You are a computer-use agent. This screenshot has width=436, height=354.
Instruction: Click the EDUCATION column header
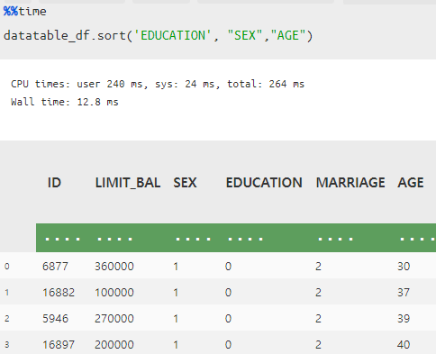click(x=264, y=183)
